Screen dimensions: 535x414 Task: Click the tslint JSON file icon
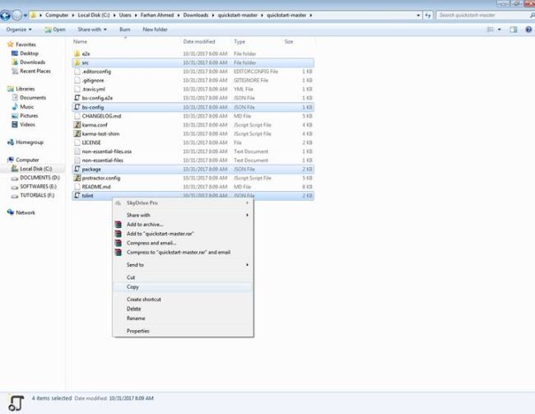click(x=77, y=196)
